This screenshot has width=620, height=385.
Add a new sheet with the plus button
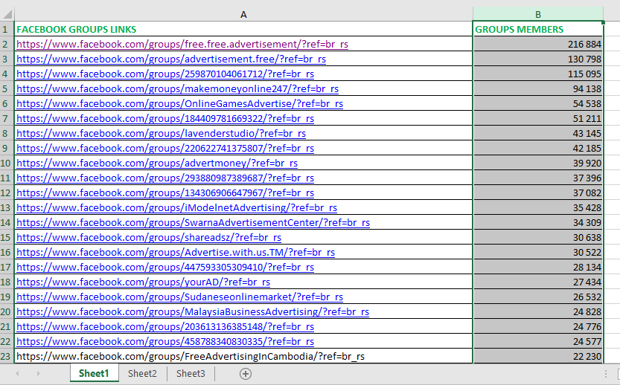pyautogui.click(x=245, y=374)
